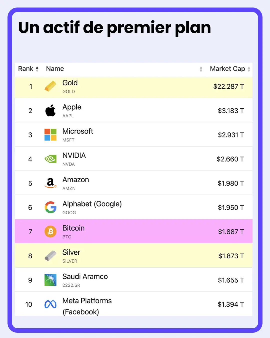
Task: Open the Alphabet (Google) link
Action: (92, 204)
